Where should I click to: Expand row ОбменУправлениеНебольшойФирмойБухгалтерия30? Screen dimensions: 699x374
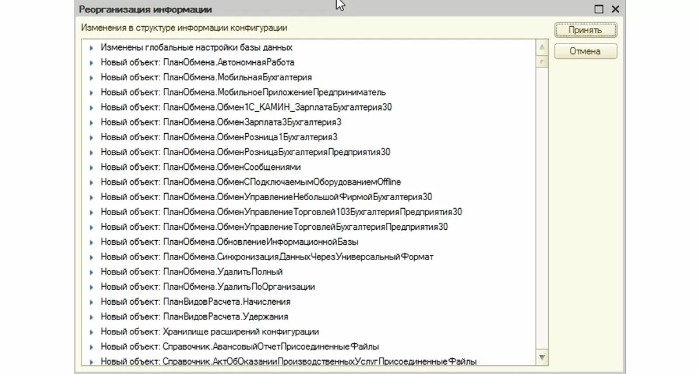coord(91,197)
